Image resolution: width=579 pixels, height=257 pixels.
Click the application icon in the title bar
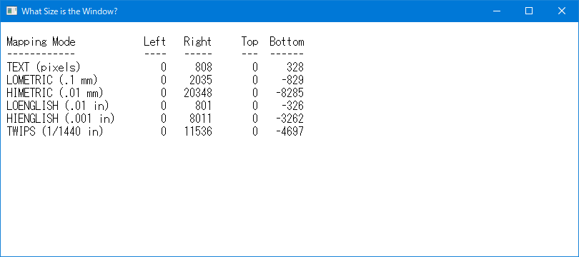pos(12,11)
